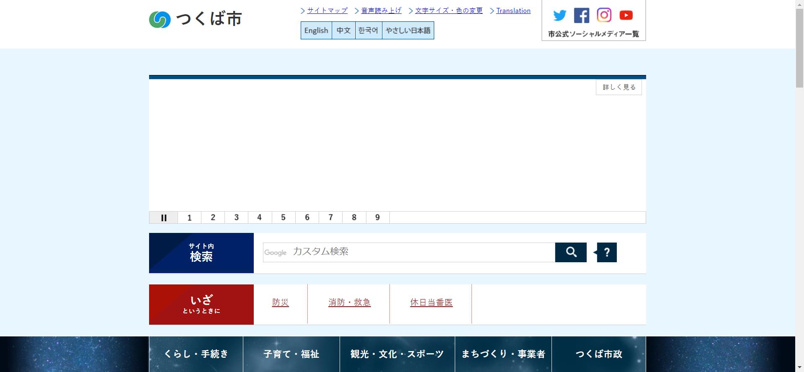804x372 pixels.
Task: Expand the くらし・手続き navigation menu
Action: pos(196,354)
